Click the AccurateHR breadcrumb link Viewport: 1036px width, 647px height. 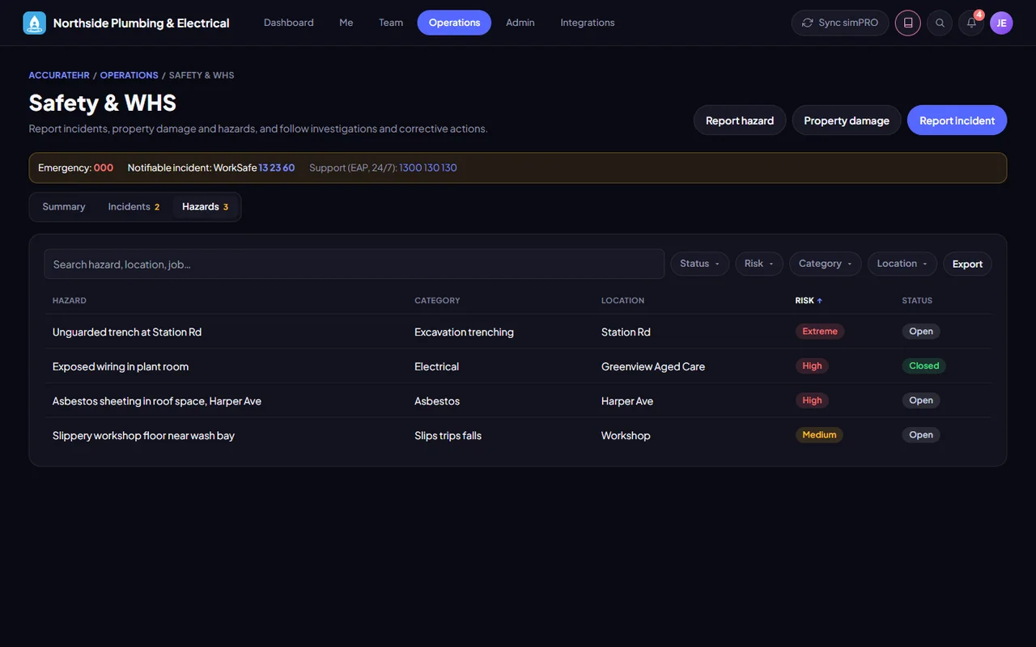tap(61, 75)
